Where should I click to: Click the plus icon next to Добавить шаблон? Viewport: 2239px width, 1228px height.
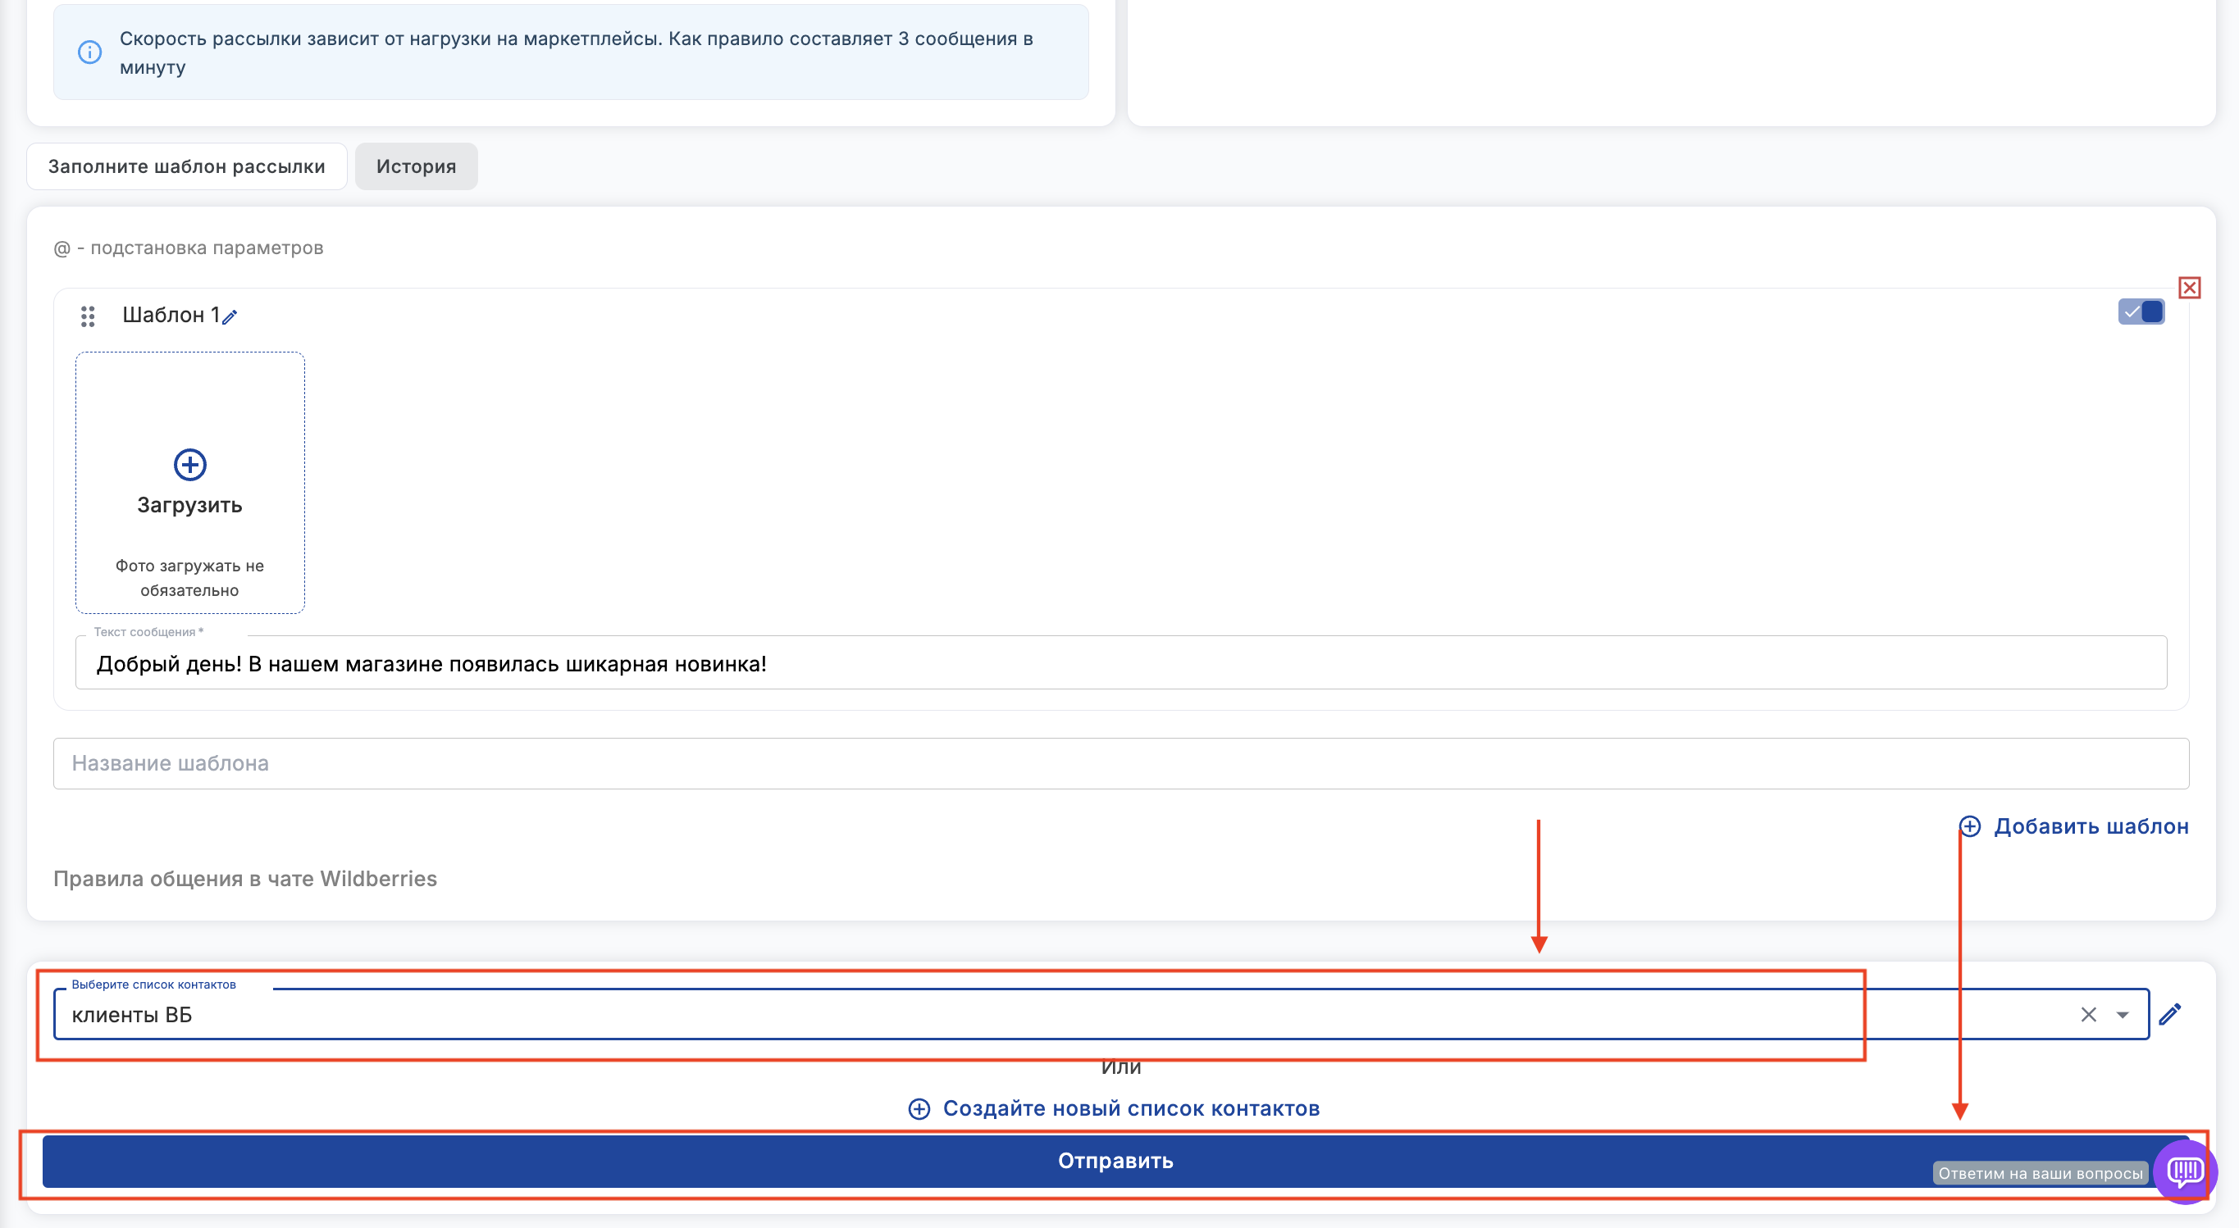coord(1969,826)
